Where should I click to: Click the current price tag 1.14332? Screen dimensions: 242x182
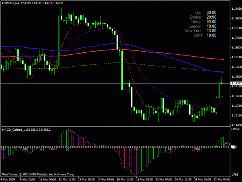pos(236,83)
